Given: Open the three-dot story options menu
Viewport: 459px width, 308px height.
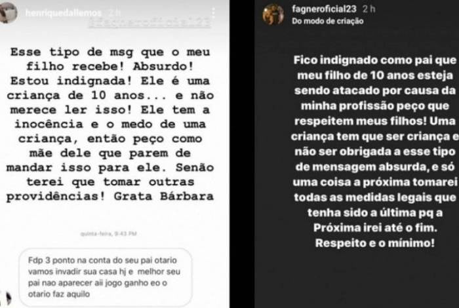Looking at the screenshot, I should point(213,12).
